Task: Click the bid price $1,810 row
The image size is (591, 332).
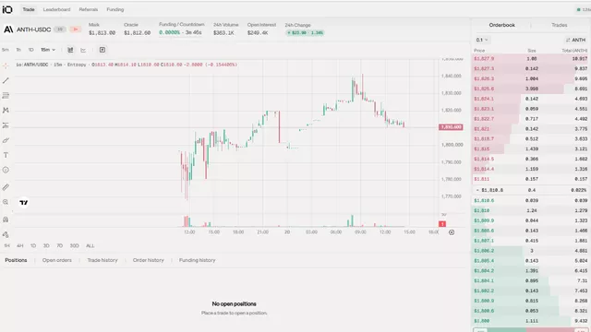Action: 530,210
